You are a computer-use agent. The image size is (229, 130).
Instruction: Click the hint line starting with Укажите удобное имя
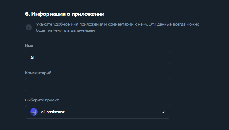point(118,24)
